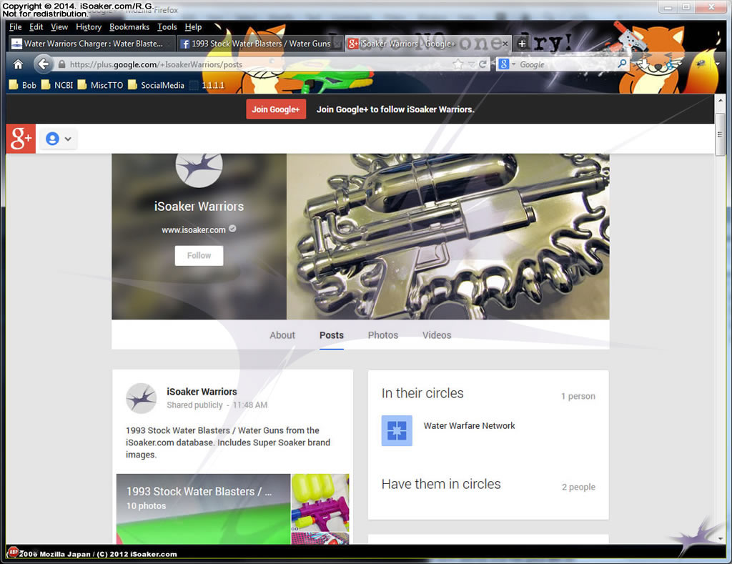This screenshot has height=564, width=732.
Task: Click the search magnifier icon
Action: [x=622, y=64]
